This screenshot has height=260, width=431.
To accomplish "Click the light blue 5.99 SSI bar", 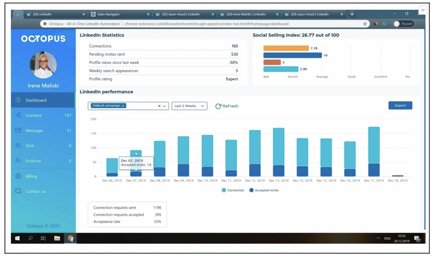I will click(x=281, y=69).
